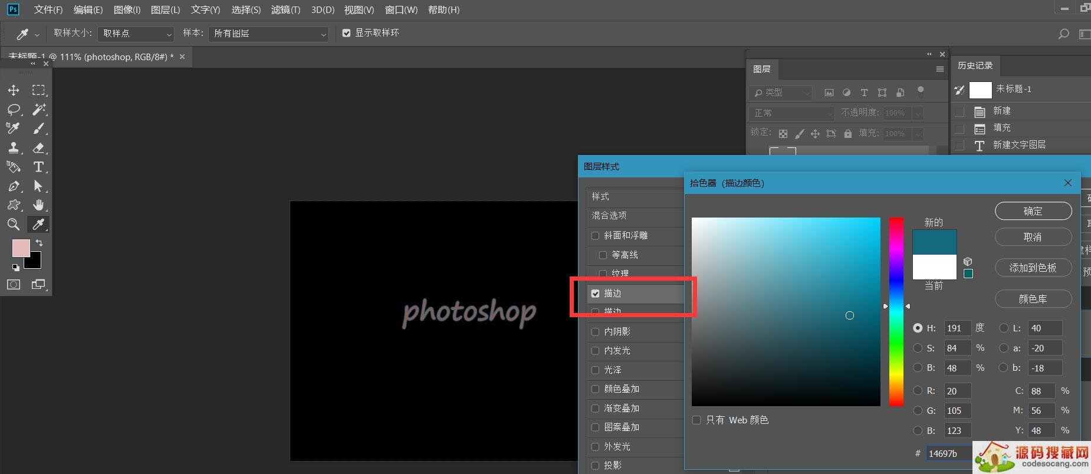
Task: Click the vertical rainbow hue slider
Action: 896,311
